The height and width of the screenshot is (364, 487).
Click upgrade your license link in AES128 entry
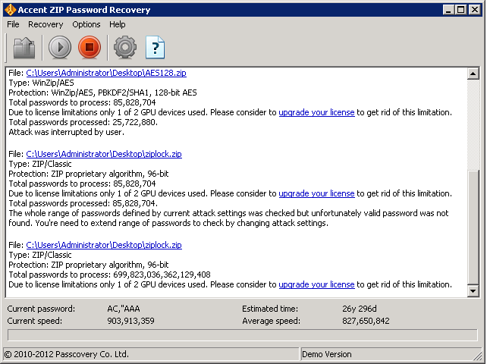(316, 112)
